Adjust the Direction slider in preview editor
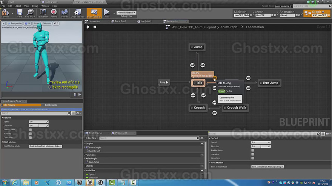332x186 pixels. click(38, 126)
